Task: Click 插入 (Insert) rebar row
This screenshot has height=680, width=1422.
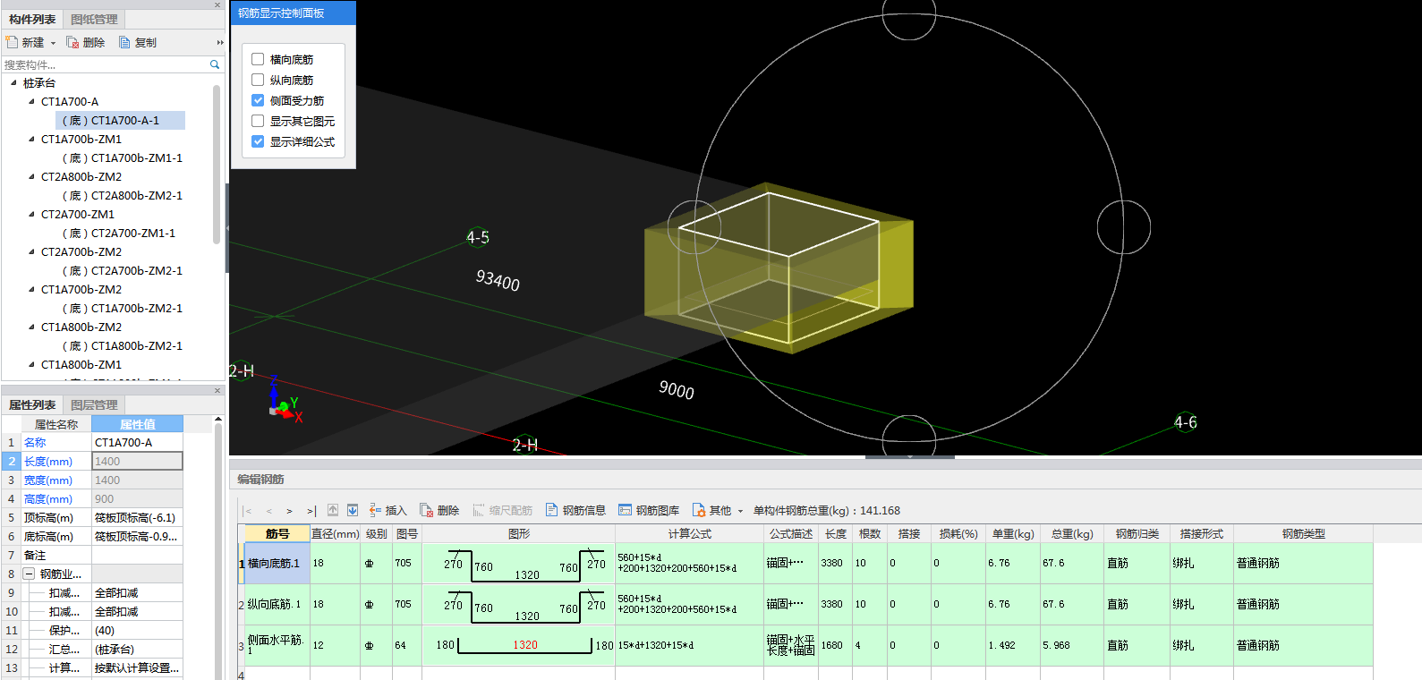Action: [387, 510]
